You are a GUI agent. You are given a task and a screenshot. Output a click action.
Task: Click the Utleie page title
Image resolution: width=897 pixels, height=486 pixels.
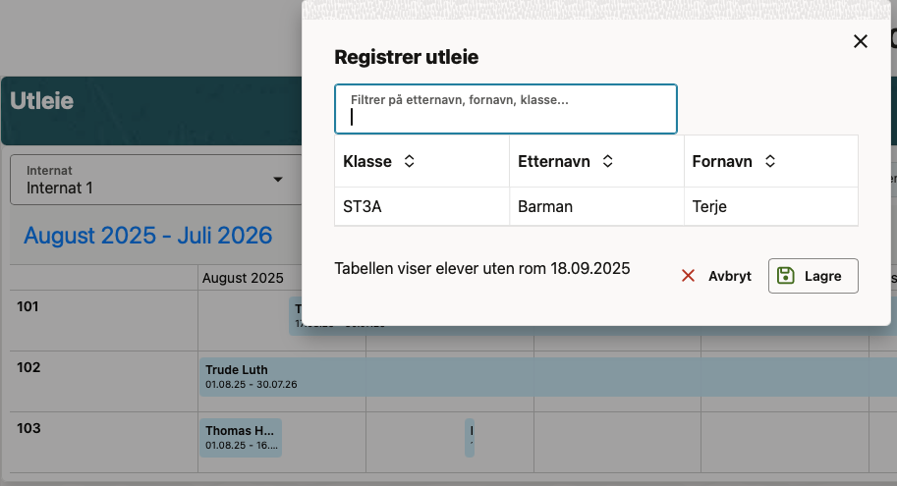coord(42,100)
